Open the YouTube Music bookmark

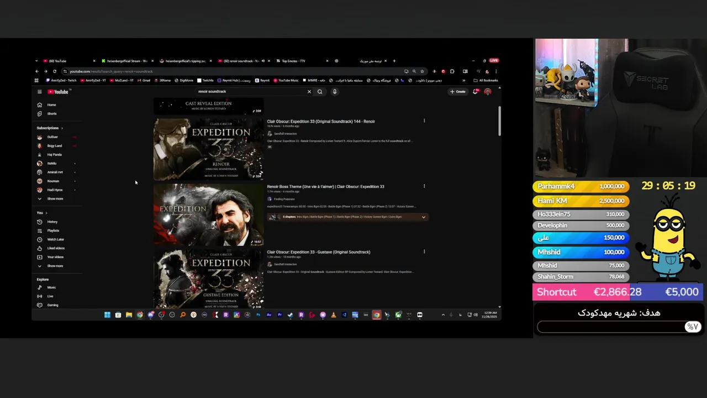286,81
